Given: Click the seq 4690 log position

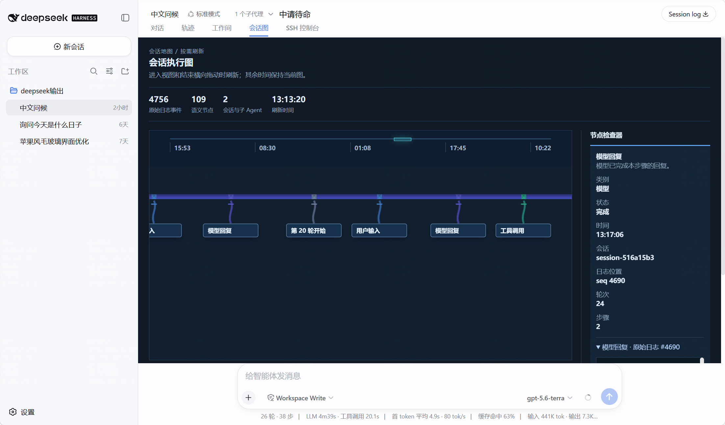Looking at the screenshot, I should pyautogui.click(x=611, y=281).
